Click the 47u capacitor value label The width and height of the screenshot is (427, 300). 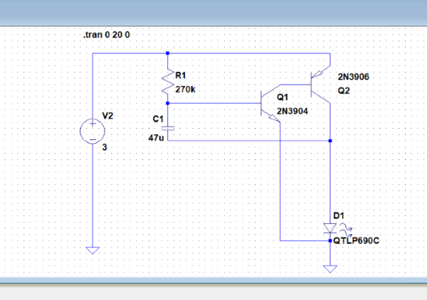pos(156,138)
